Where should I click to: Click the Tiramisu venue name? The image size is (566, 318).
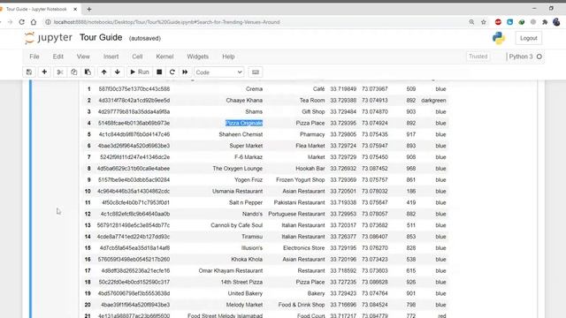point(252,237)
